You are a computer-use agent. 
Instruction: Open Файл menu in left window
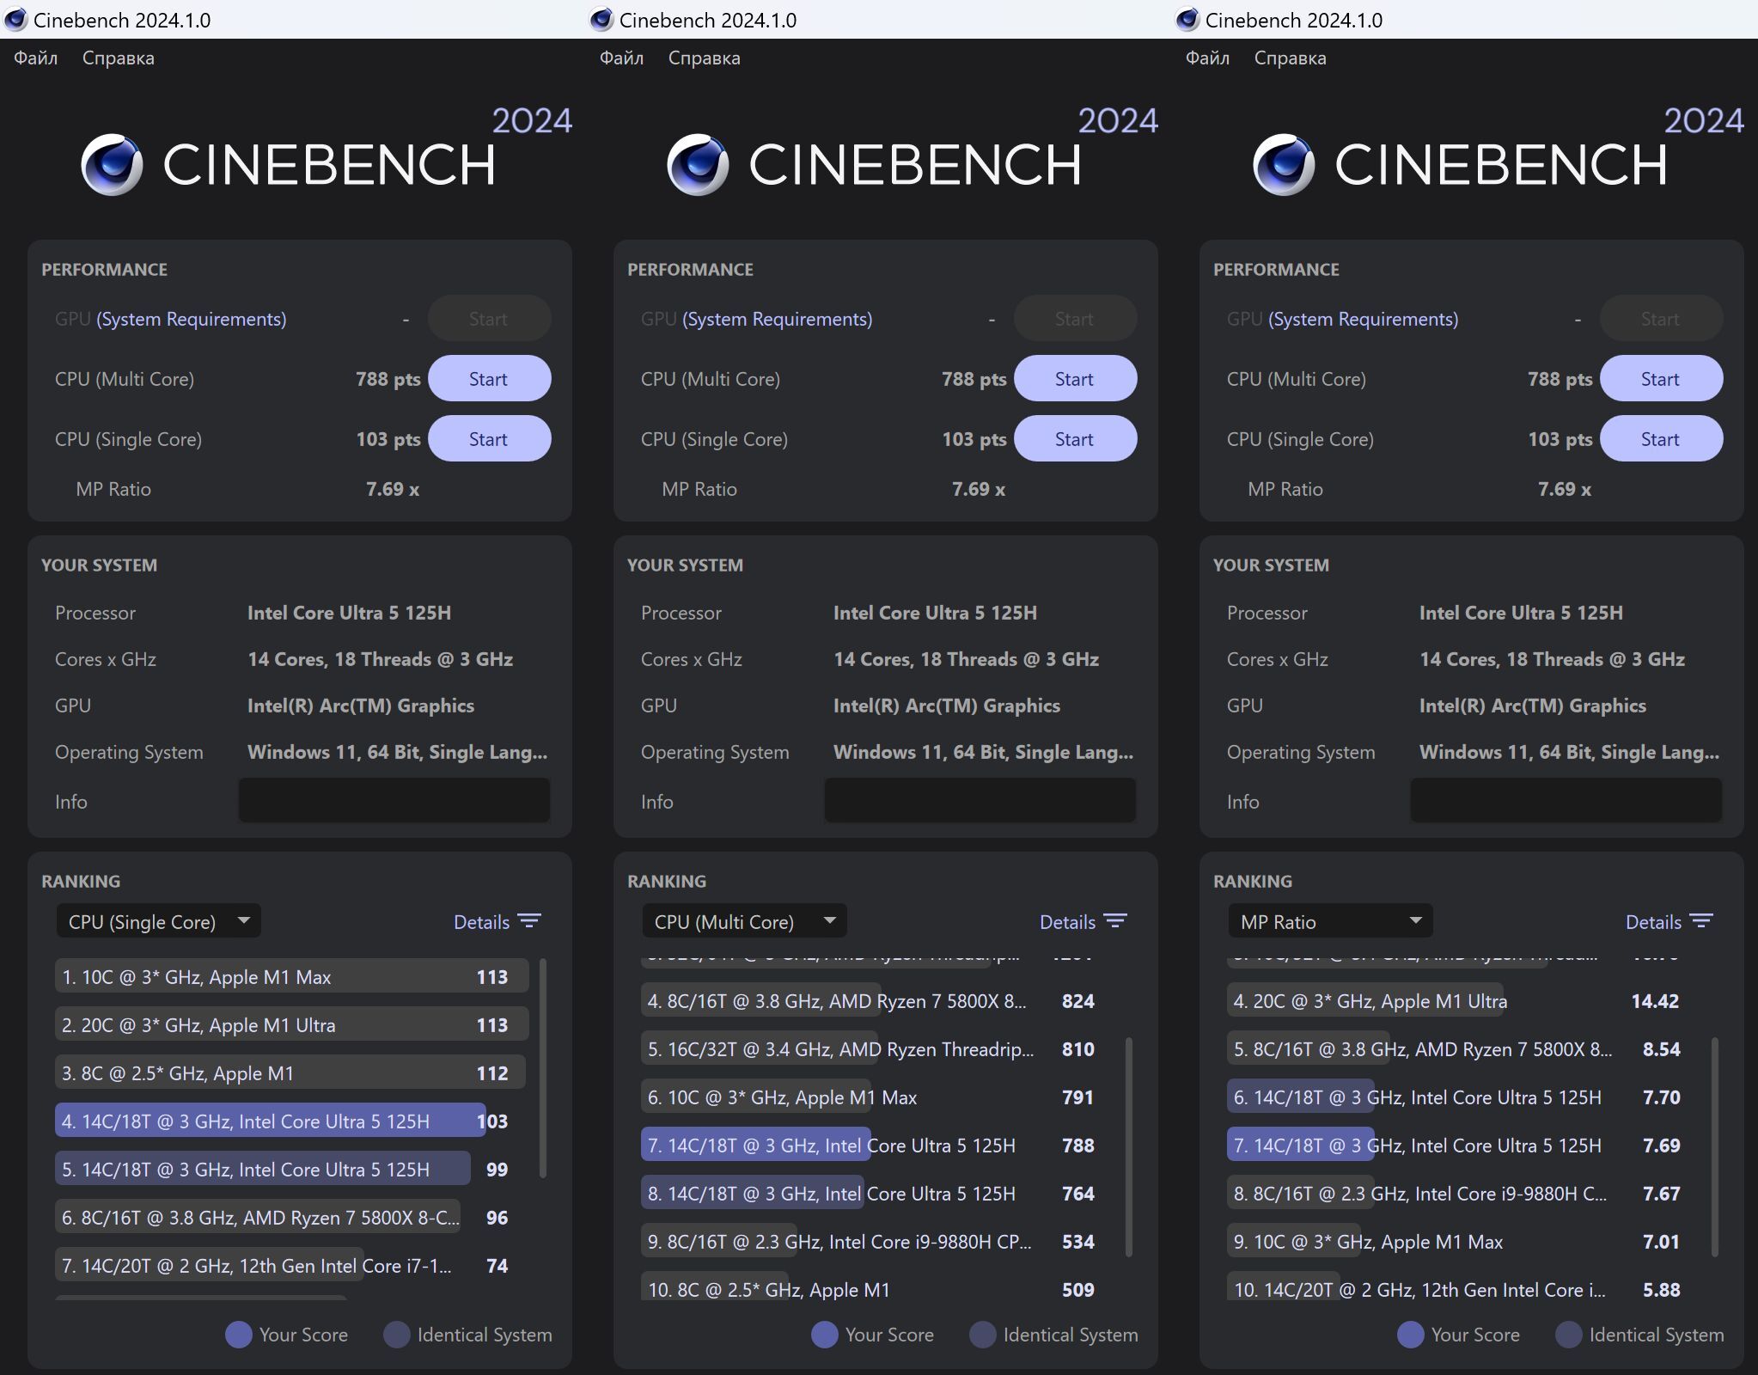click(35, 58)
